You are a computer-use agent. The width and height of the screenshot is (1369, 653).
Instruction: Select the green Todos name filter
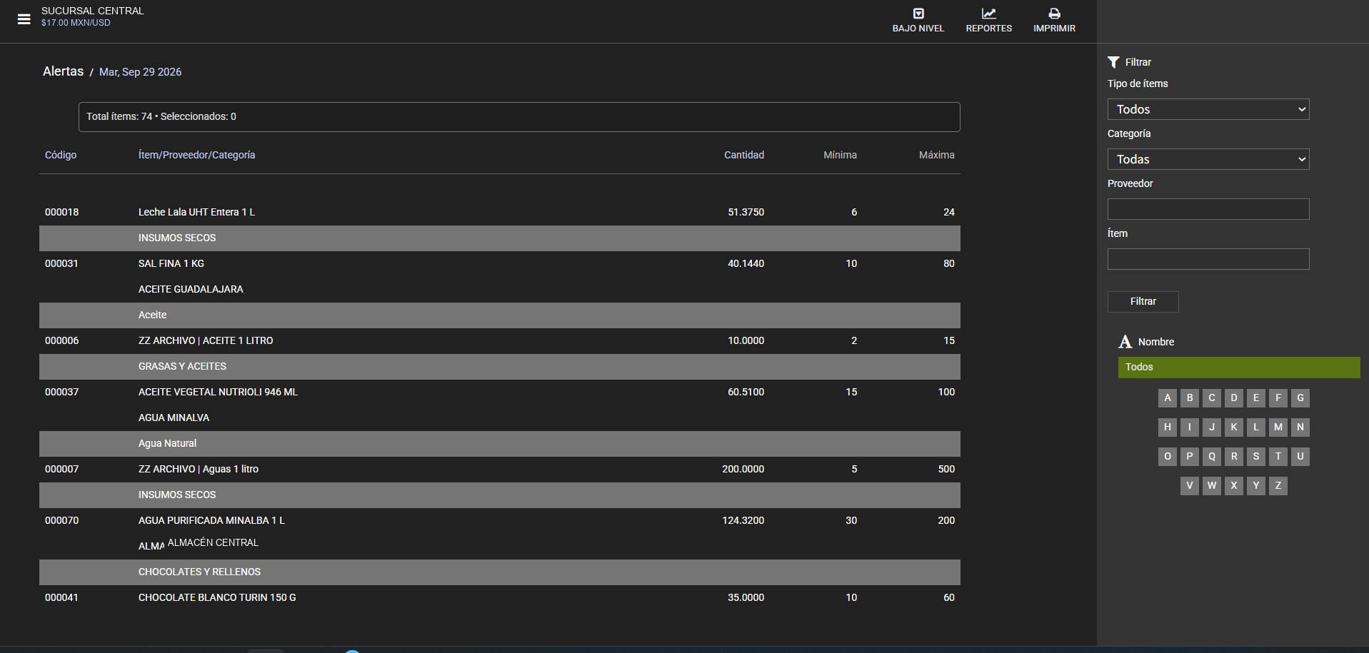click(x=1239, y=368)
